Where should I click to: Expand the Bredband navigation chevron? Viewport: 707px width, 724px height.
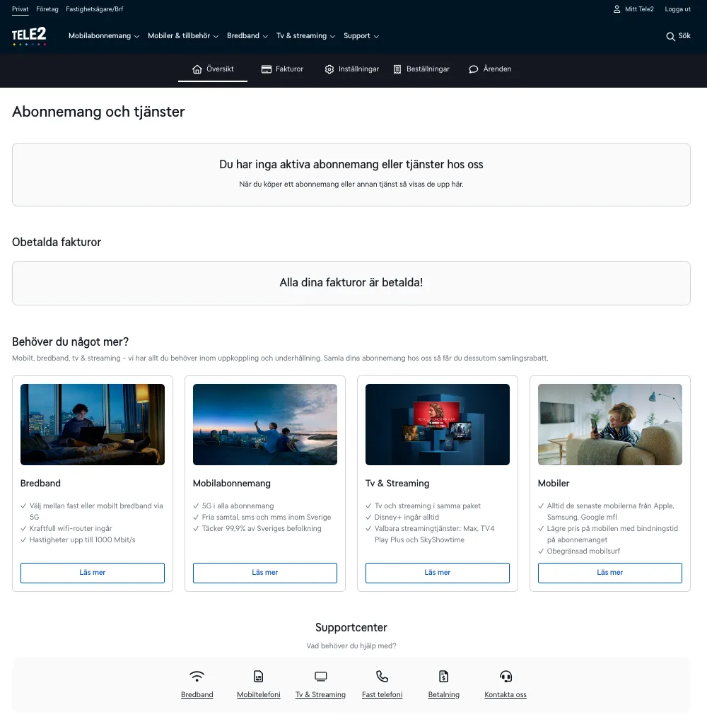pyautogui.click(x=265, y=37)
